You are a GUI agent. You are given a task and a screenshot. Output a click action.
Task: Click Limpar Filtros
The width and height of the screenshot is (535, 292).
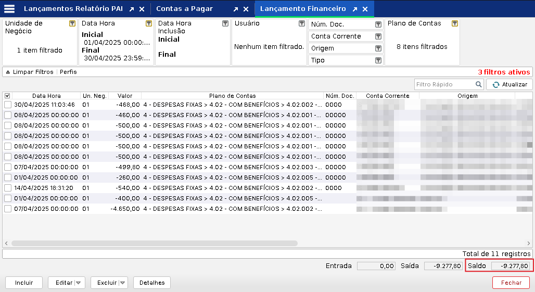(33, 72)
